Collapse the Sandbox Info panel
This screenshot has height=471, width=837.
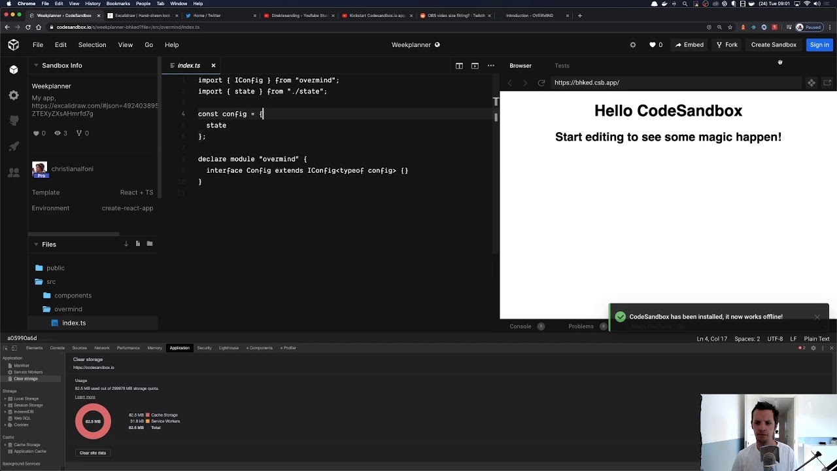(35, 65)
